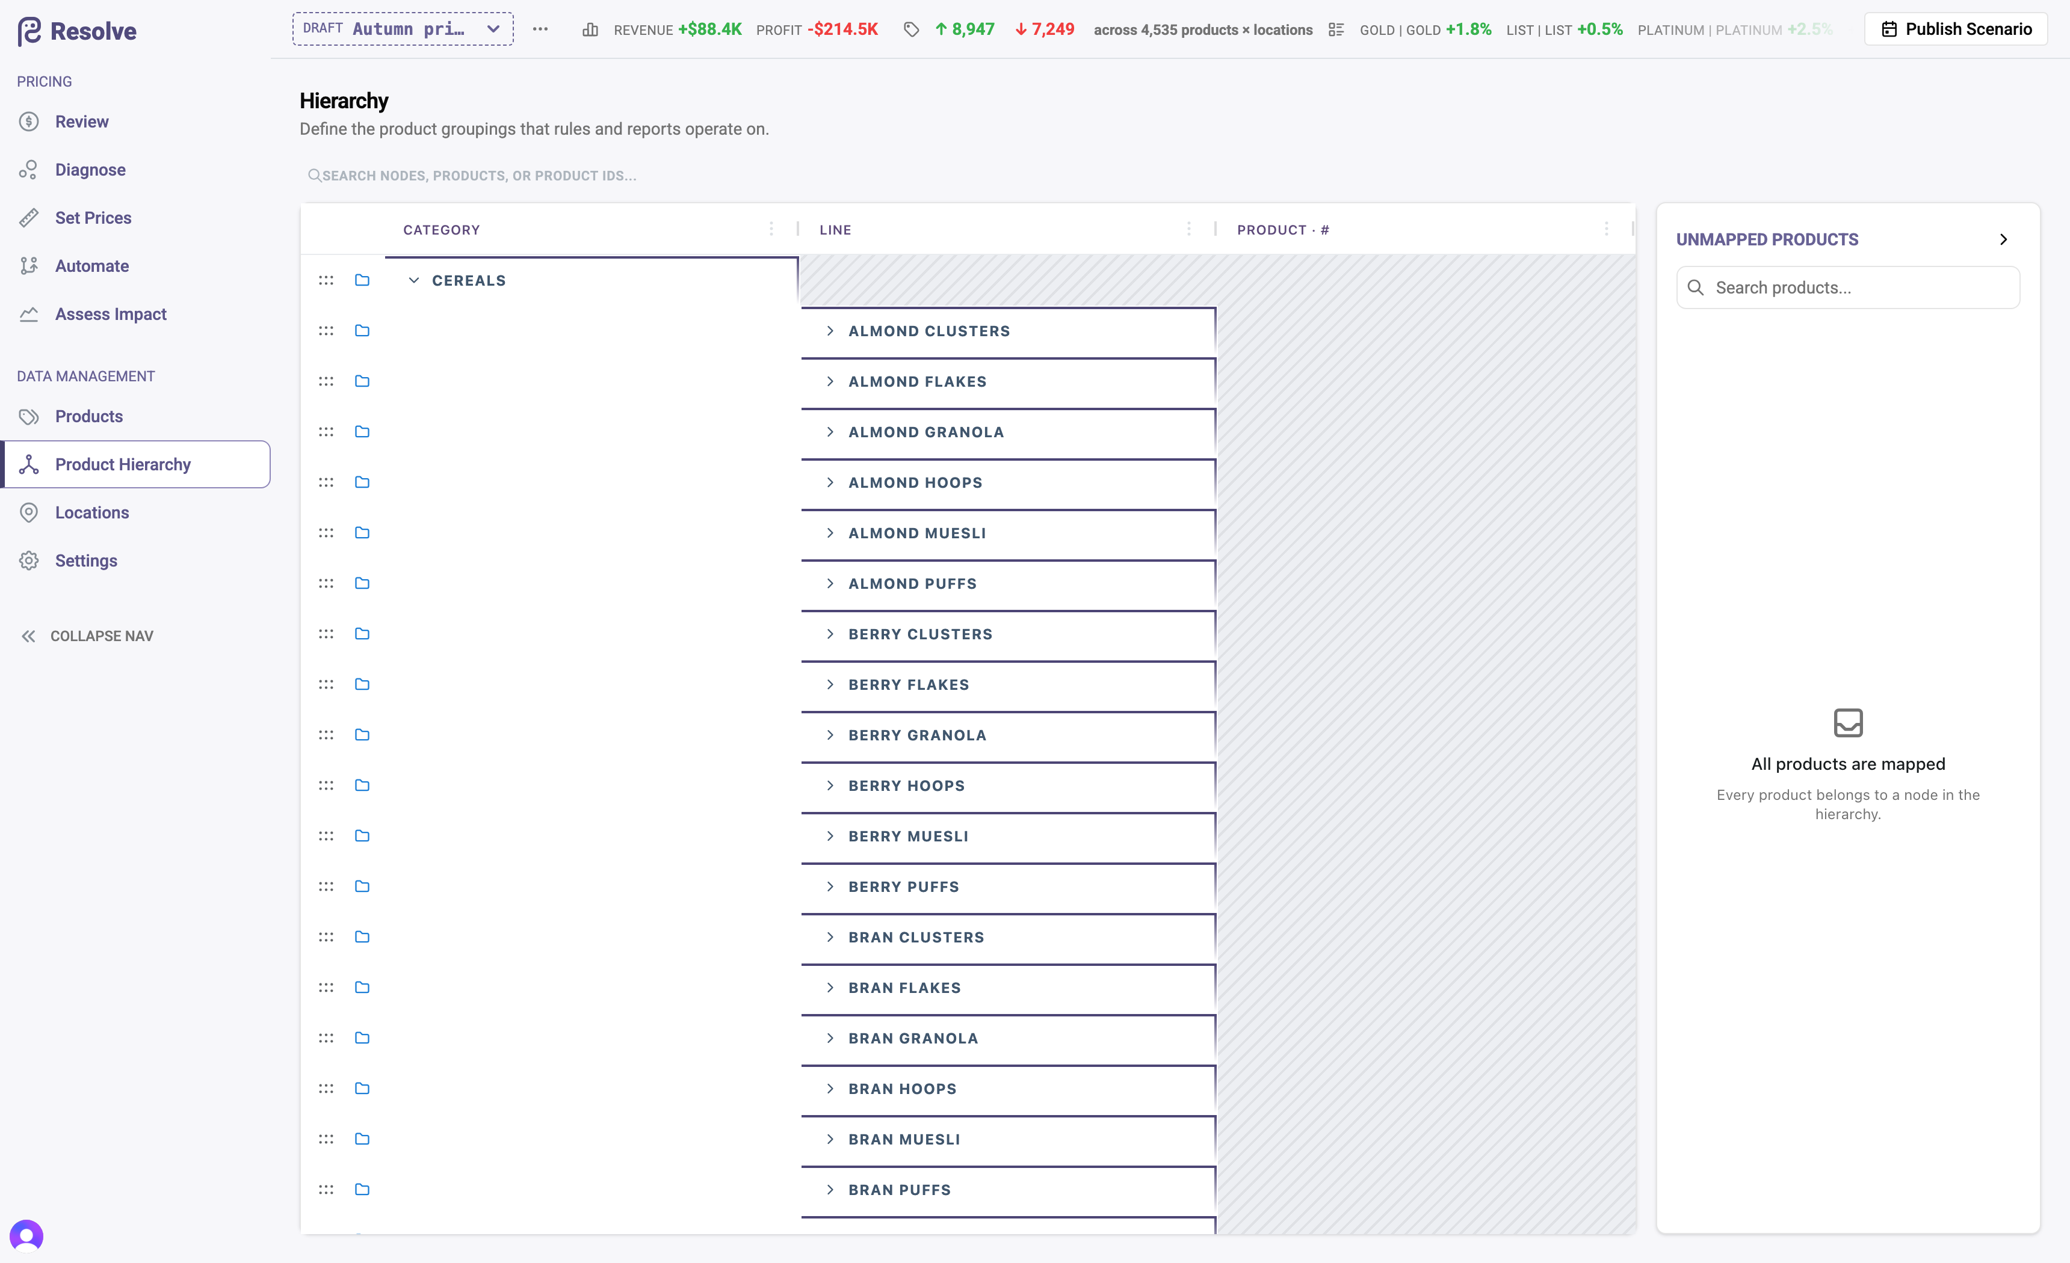Collapse the Cereals category node
2070x1263 pixels.
point(414,280)
